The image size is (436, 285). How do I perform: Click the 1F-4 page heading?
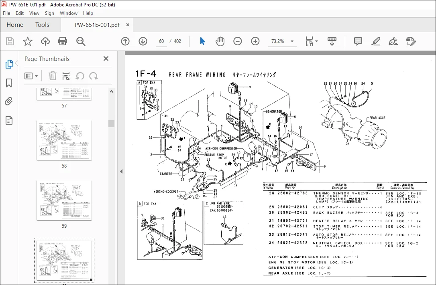(x=146, y=73)
